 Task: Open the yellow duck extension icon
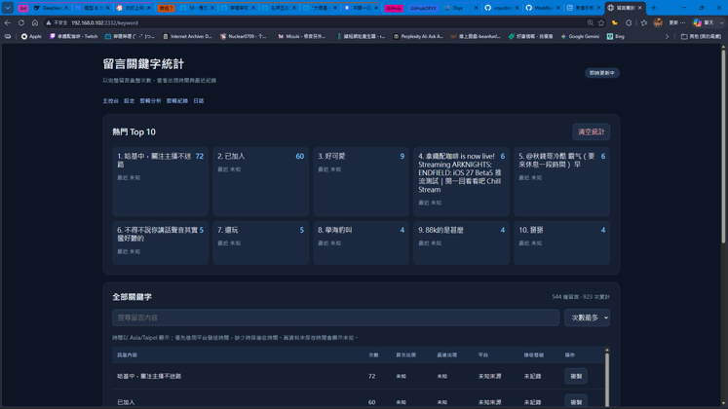[x=615, y=22]
